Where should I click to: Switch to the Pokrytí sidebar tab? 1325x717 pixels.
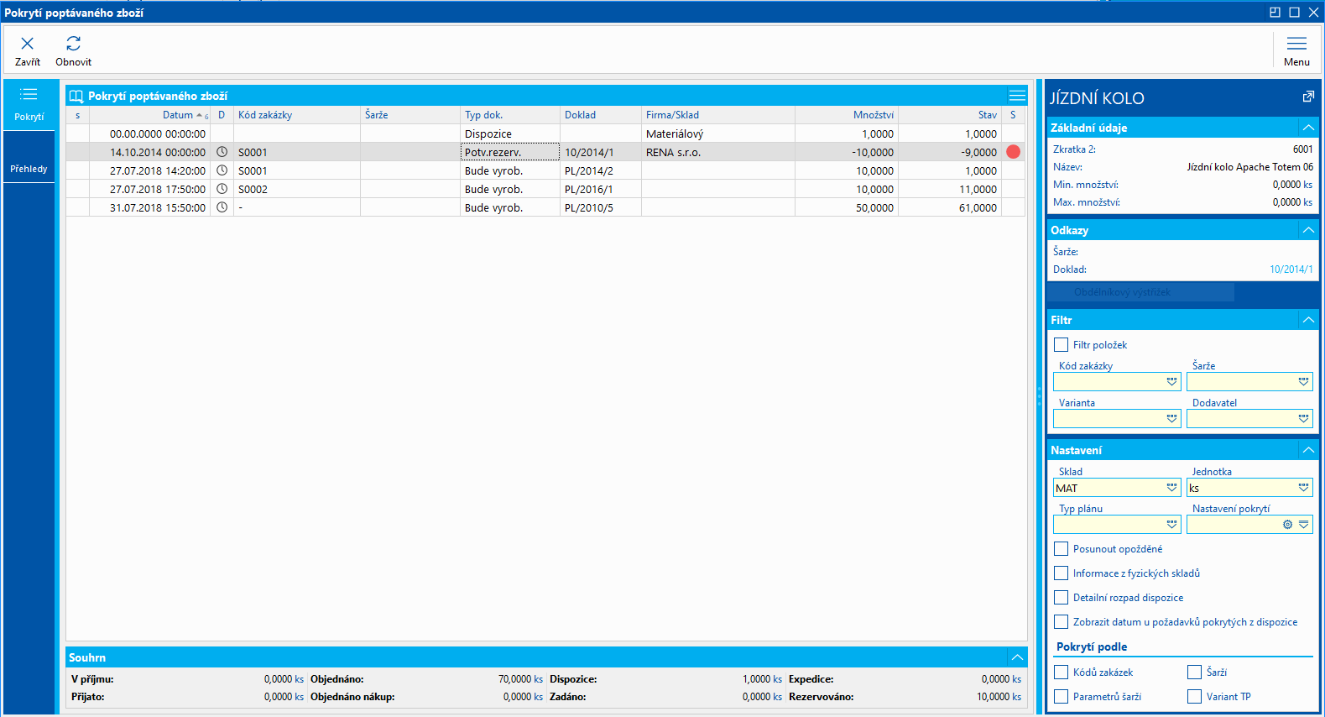29,105
